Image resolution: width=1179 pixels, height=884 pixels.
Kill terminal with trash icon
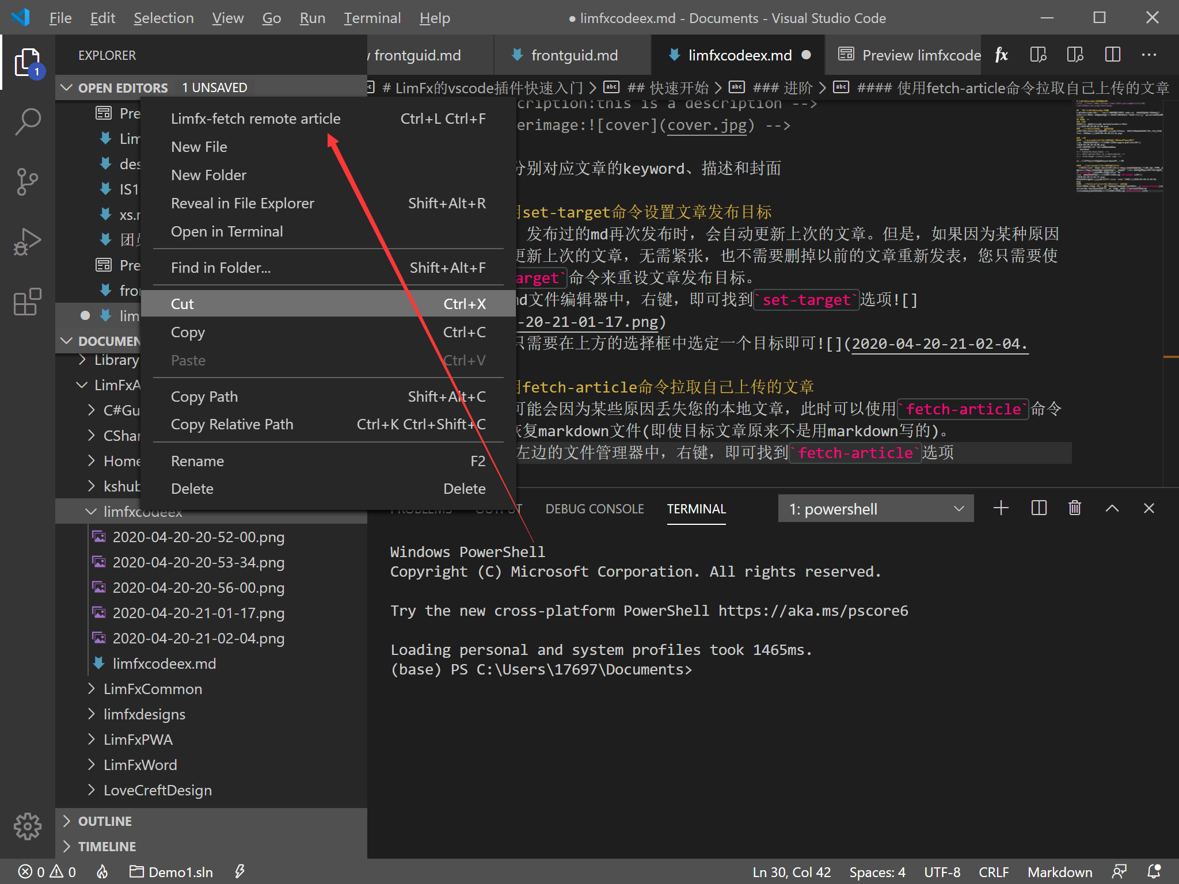1075,508
